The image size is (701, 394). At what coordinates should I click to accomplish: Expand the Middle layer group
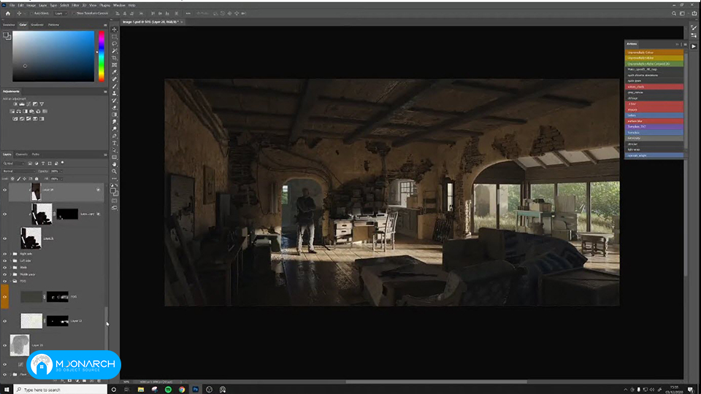pos(11,274)
